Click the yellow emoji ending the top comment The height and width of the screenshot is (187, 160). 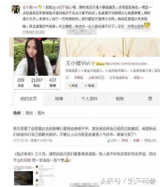click(x=147, y=25)
